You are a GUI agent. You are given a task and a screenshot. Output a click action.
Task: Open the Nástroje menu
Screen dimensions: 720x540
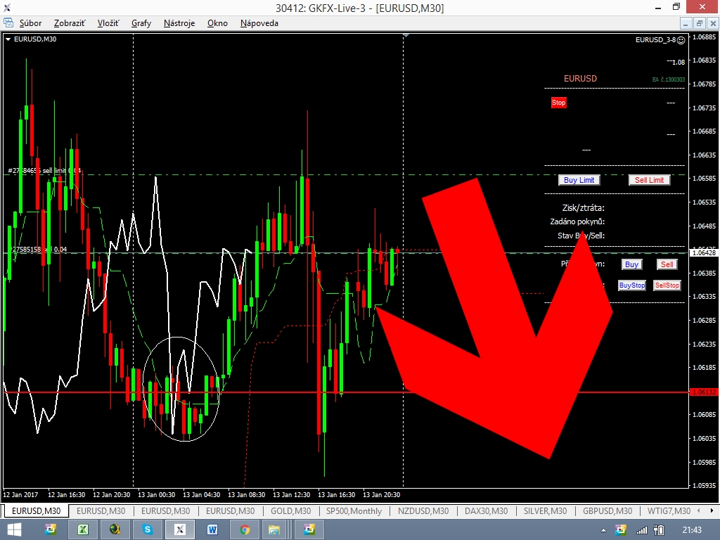(x=179, y=23)
